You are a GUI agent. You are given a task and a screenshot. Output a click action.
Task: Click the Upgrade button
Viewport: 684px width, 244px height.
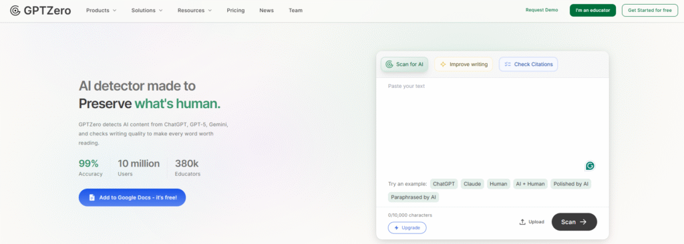(407, 228)
